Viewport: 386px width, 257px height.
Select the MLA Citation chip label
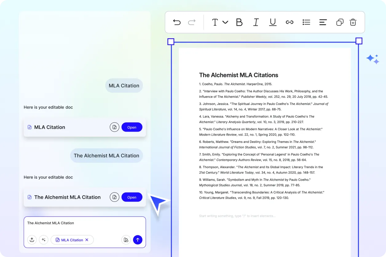click(x=72, y=240)
